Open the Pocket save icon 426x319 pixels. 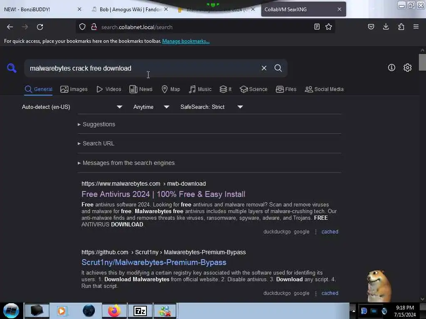[371, 27]
